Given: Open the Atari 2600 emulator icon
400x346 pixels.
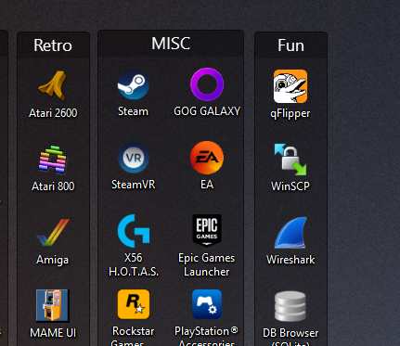Looking at the screenshot, I should [x=53, y=85].
